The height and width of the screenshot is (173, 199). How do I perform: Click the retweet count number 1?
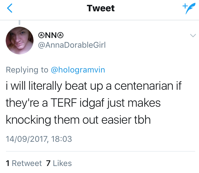(x=8, y=163)
